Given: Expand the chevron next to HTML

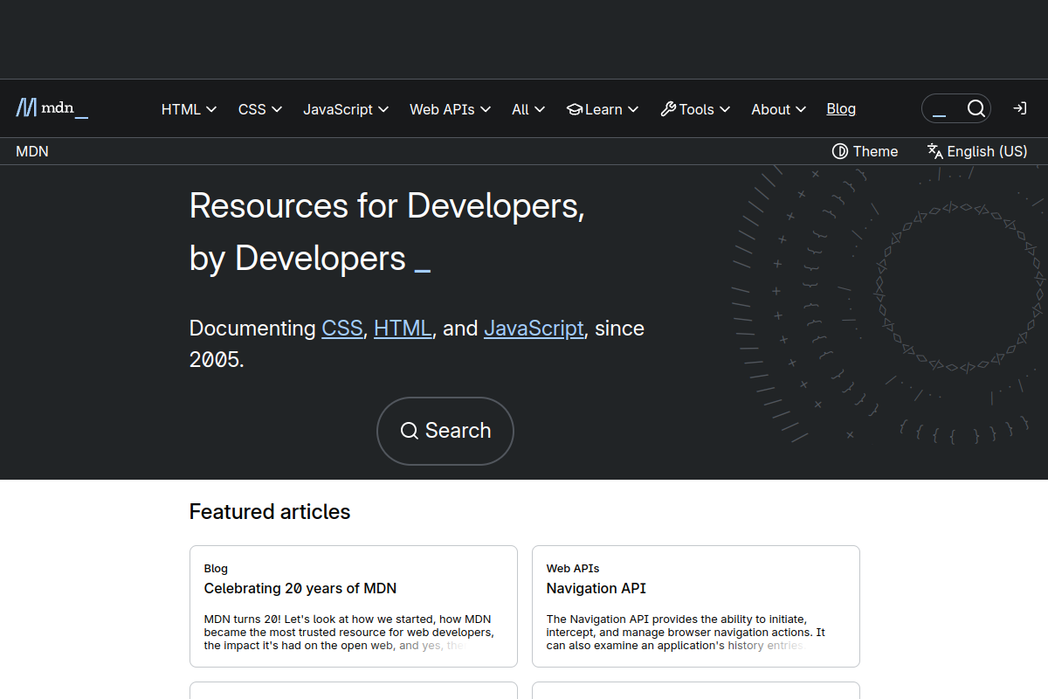Looking at the screenshot, I should (211, 109).
